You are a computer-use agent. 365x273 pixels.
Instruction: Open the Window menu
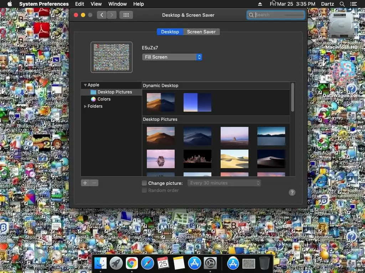point(118,4)
